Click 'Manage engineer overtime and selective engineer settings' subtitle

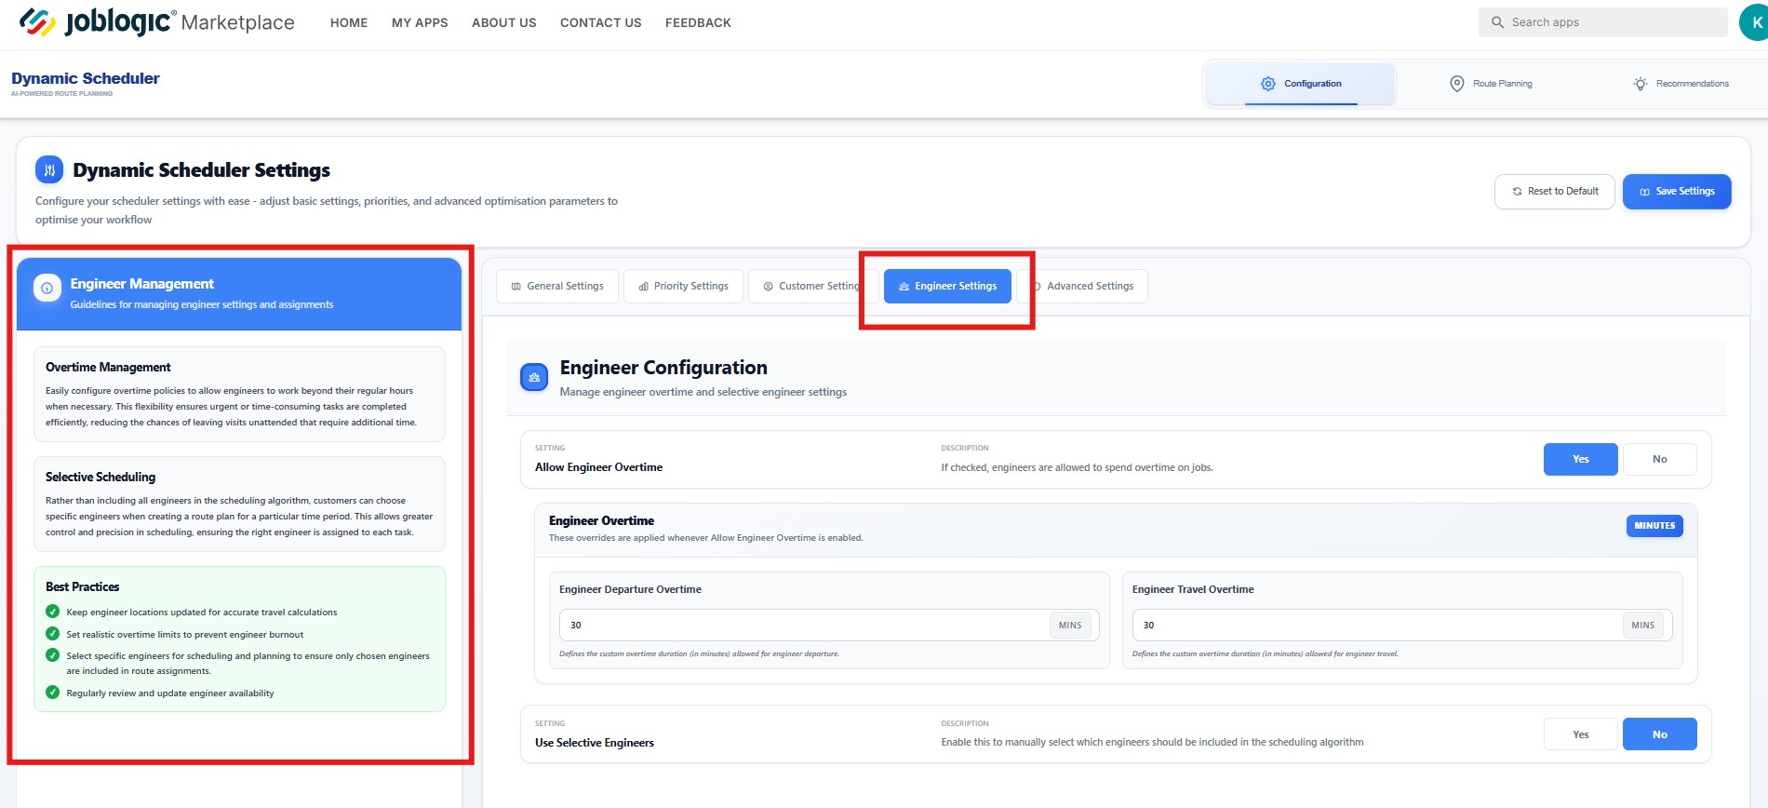pos(703,392)
